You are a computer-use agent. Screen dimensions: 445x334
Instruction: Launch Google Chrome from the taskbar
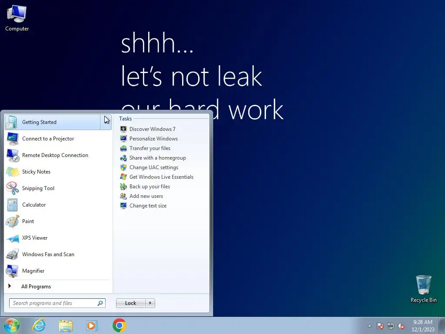click(120, 325)
